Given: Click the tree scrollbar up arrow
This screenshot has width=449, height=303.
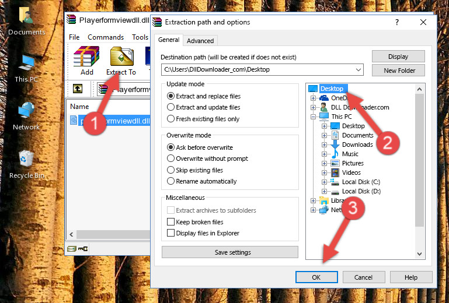Looking at the screenshot, I should pos(419,89).
